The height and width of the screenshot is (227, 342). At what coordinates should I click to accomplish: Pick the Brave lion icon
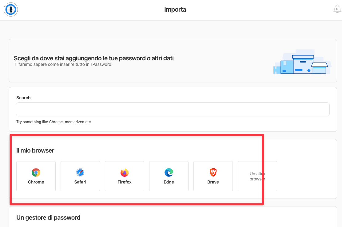point(213,172)
